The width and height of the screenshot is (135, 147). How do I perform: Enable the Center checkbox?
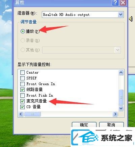coord(22,72)
